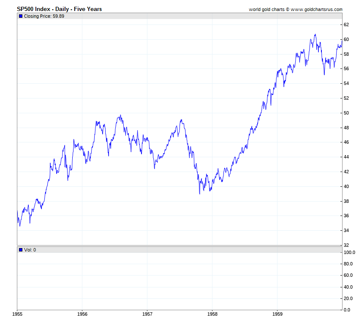The width and height of the screenshot is (359, 325).
Task: Click the 38 price axis label
Action: (x=346, y=201)
